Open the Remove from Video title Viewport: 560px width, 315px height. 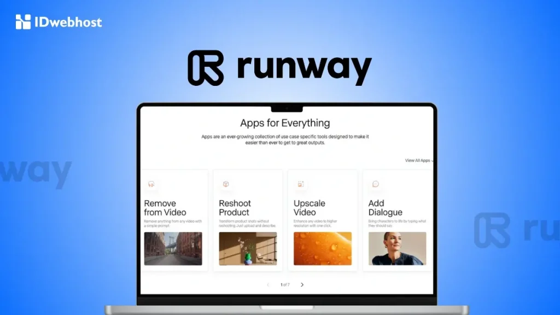click(x=165, y=208)
